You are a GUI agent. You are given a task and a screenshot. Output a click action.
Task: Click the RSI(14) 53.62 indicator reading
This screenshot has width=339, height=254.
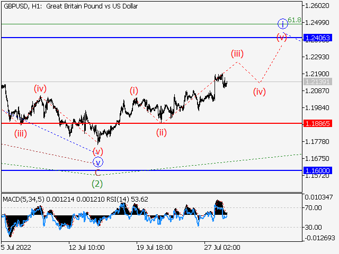pyautogui.click(x=127, y=199)
